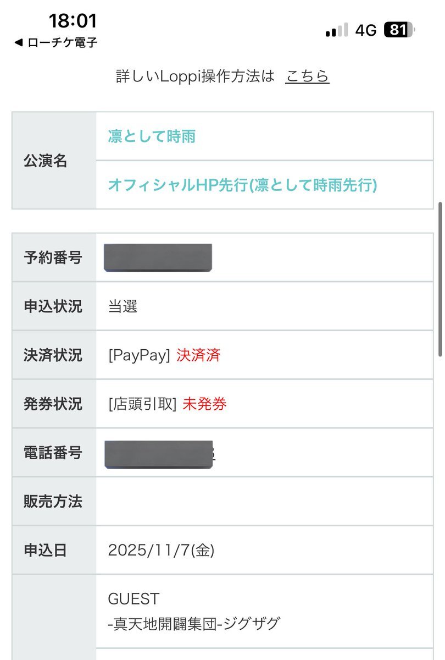
Task: Tap the 当選 application status text
Action: pos(123,306)
